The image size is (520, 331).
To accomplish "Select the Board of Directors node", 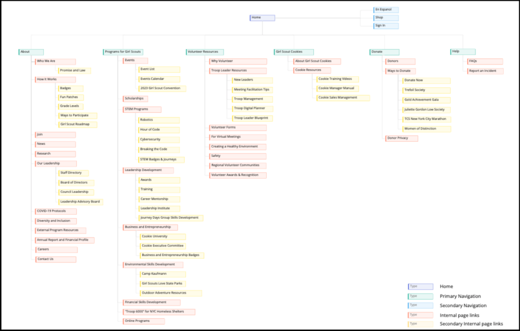I will pos(76,183).
